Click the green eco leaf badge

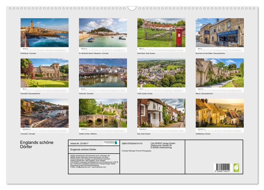[x=236, y=168]
